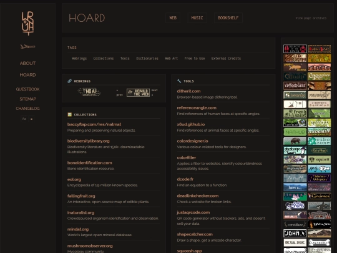Click the cervidaze antler badge

295,224
